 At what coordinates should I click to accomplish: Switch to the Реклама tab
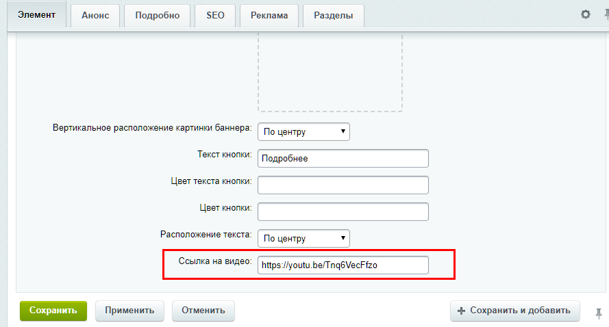[x=269, y=15]
